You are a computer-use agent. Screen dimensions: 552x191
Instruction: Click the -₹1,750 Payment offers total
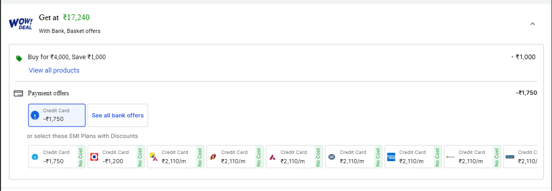point(526,93)
